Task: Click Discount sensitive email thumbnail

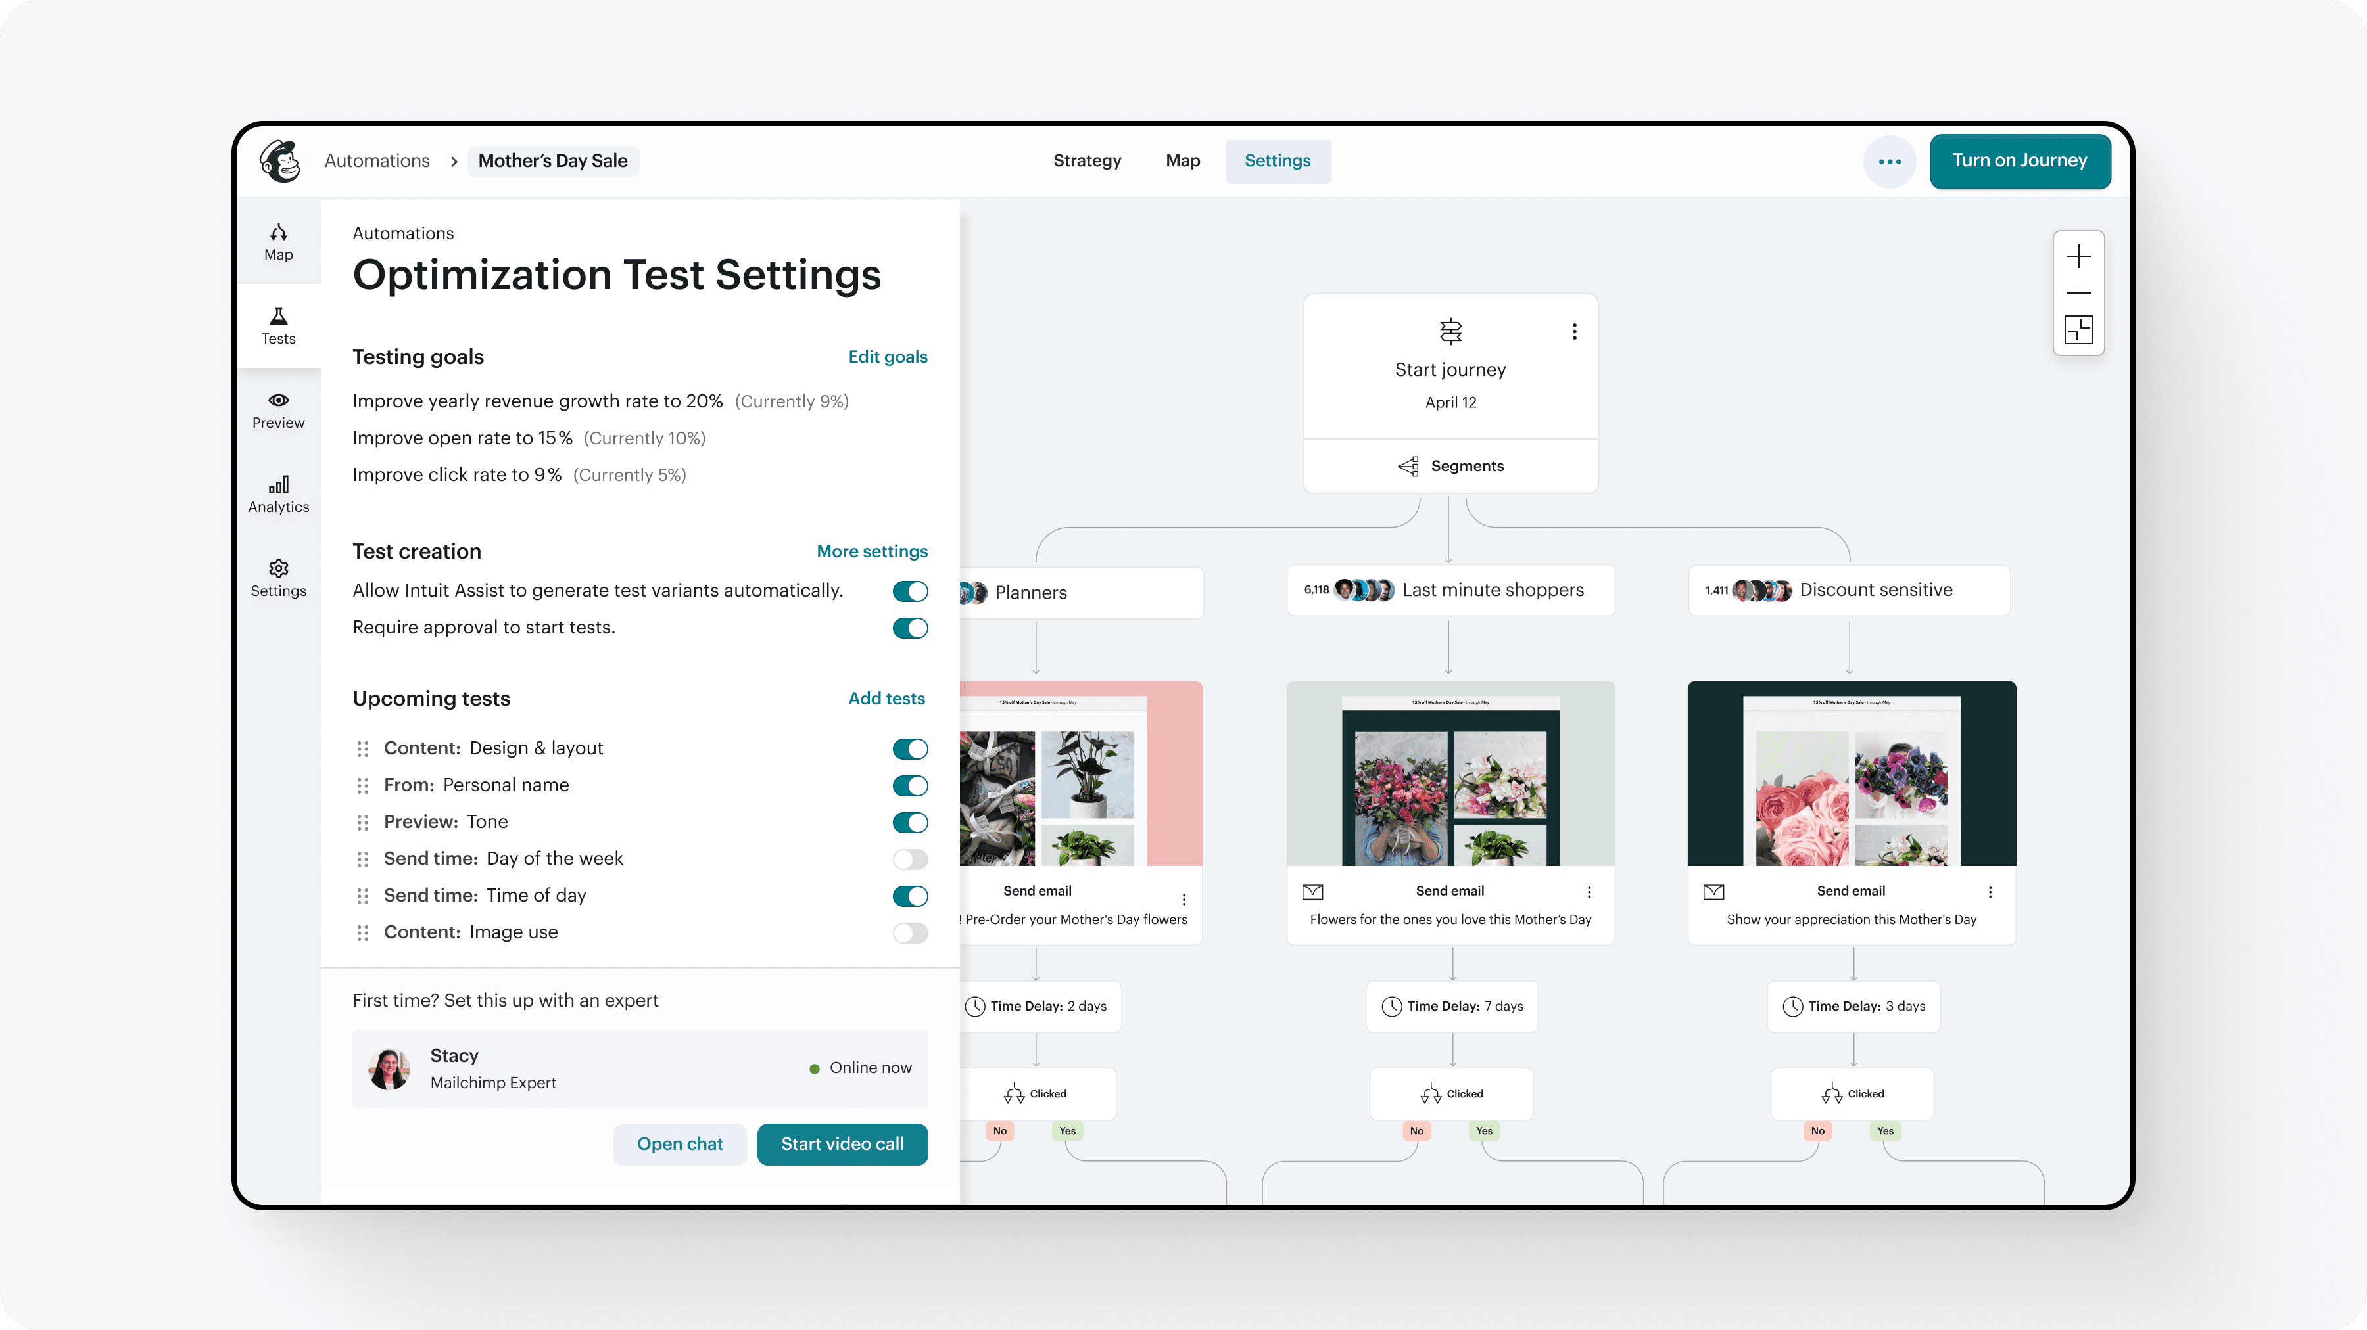Action: (1851, 773)
